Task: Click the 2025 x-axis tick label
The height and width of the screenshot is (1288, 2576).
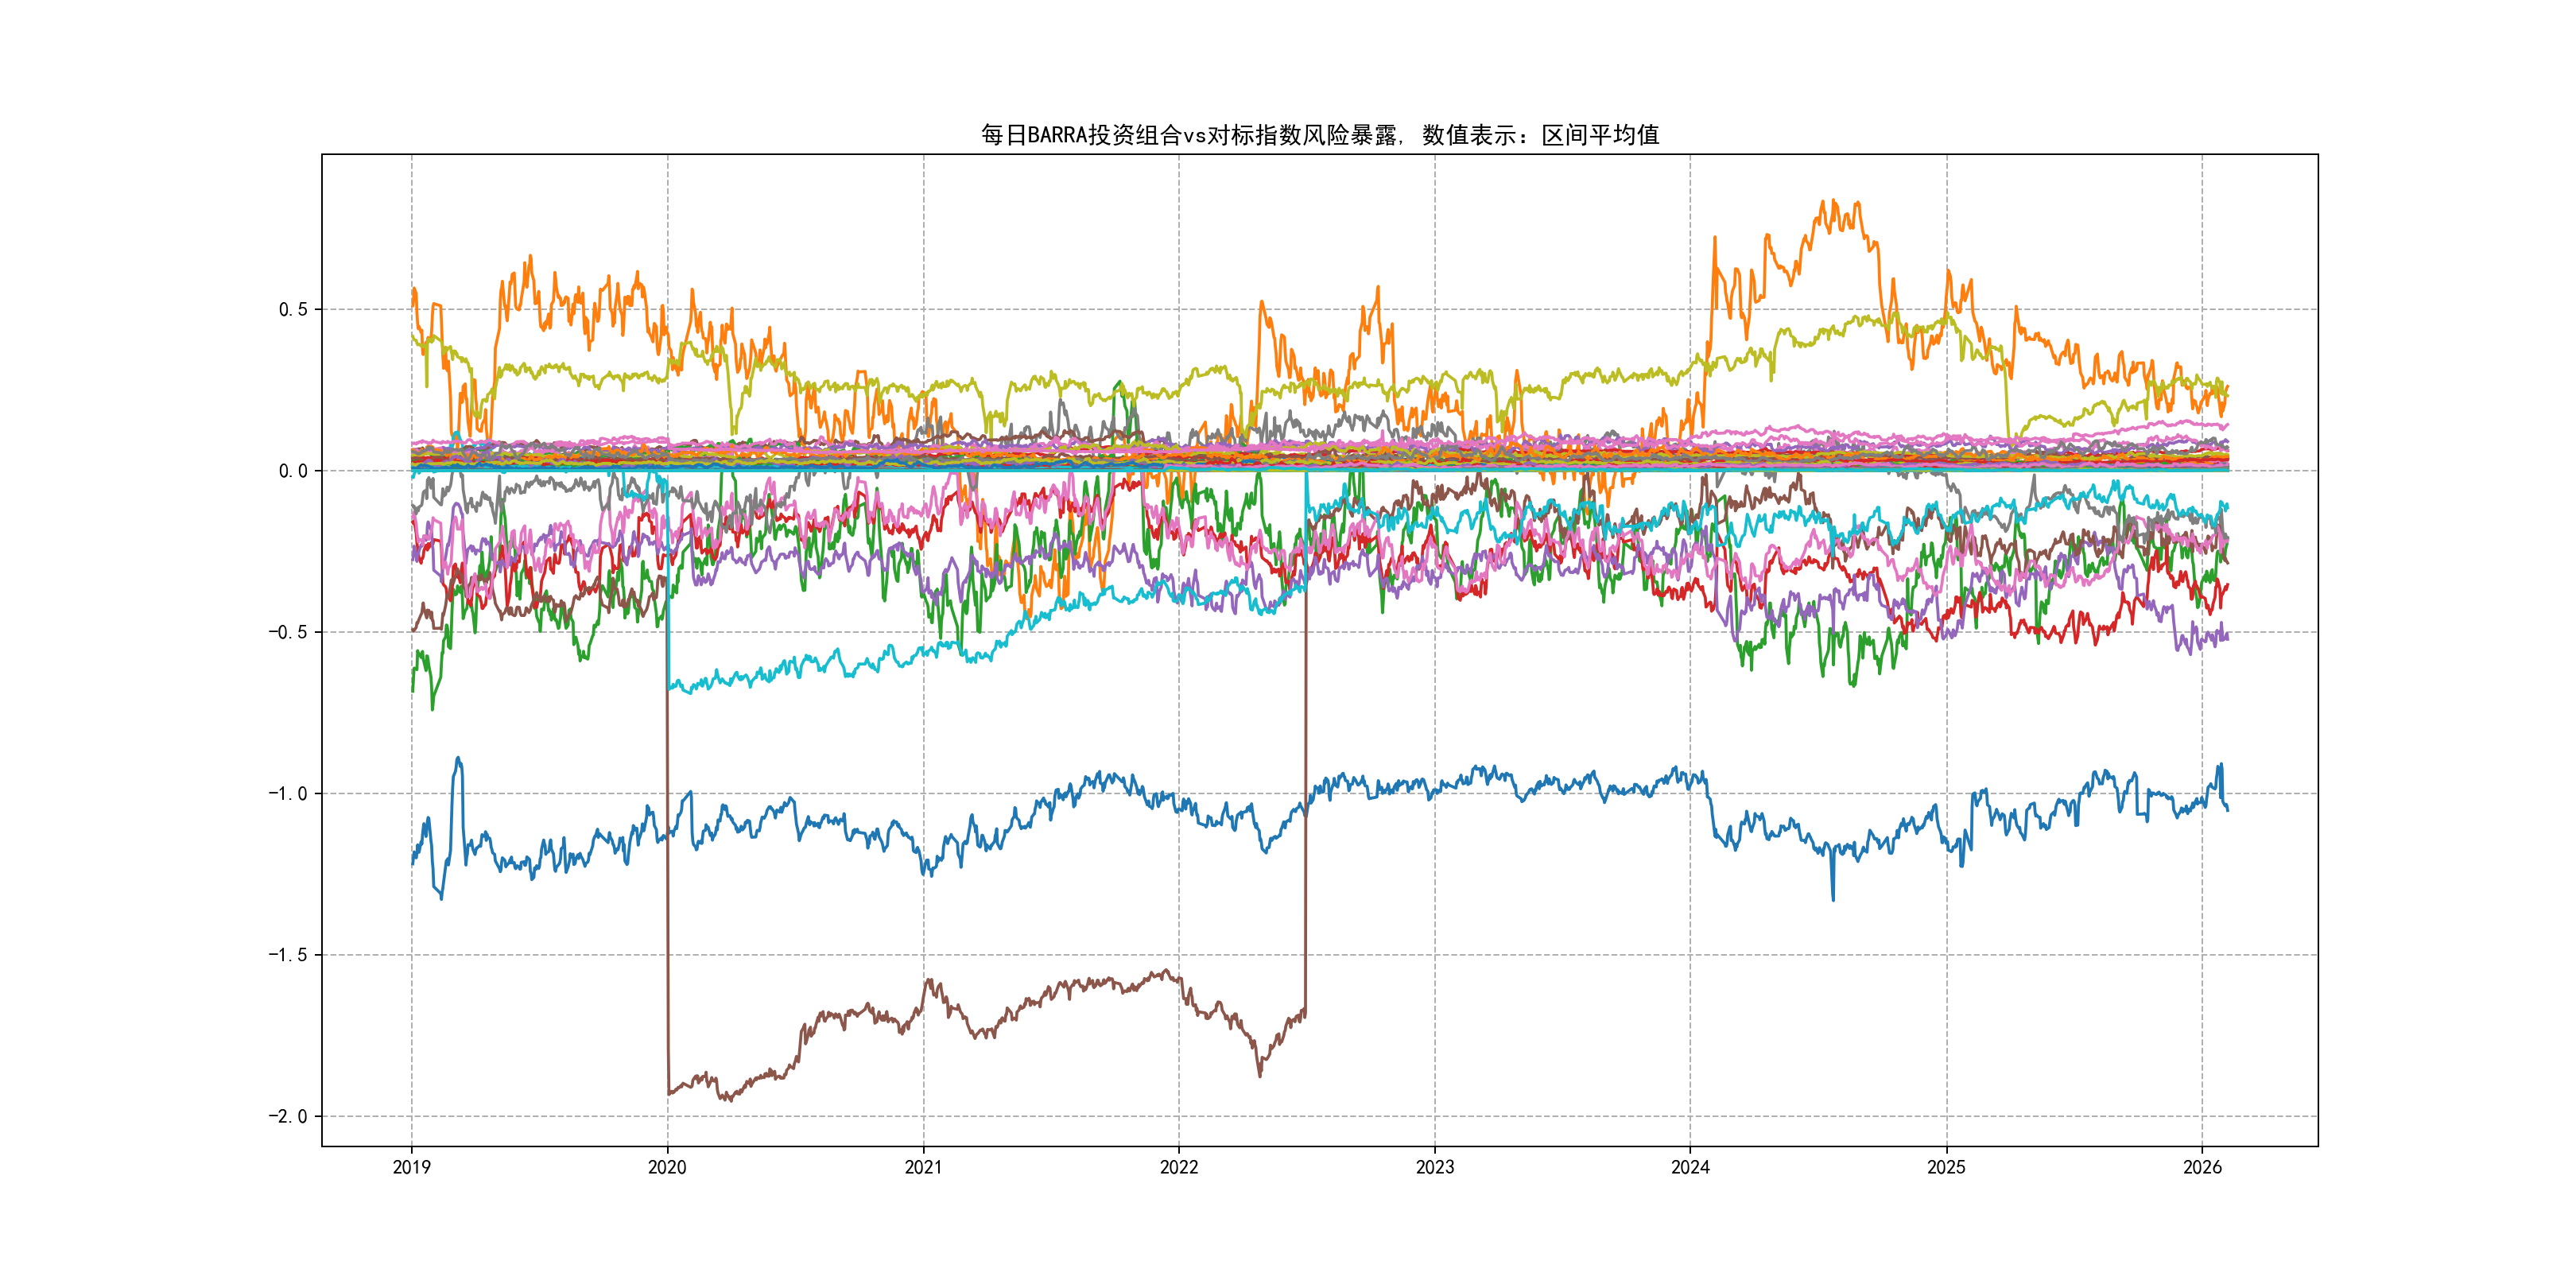Action: click(1946, 1167)
